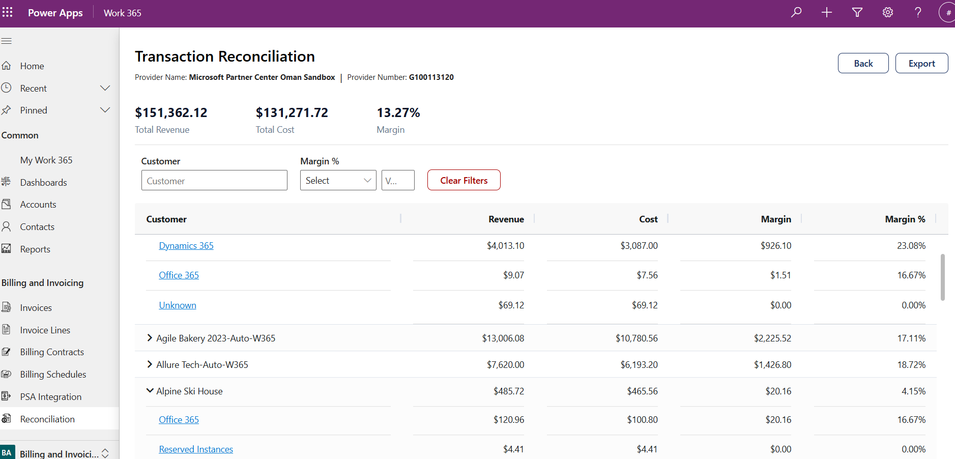Expand Agile Bakery 2023-Auto-W365 row
Viewport: 955px width, 459px height.
[x=150, y=338]
